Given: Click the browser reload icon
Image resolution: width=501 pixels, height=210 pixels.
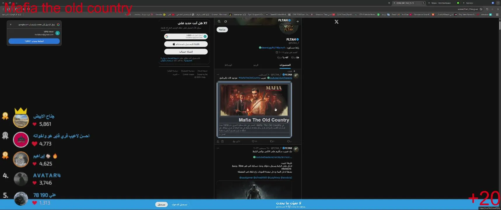Looking at the screenshot, I should (x=487, y=9).
